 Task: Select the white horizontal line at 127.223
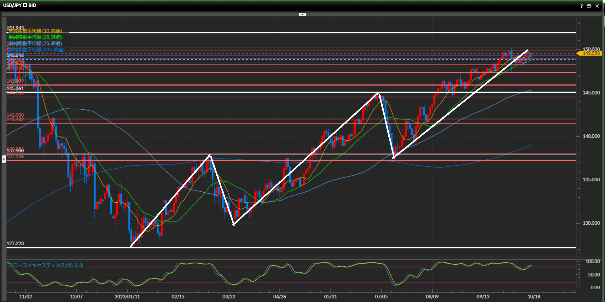[314, 247]
